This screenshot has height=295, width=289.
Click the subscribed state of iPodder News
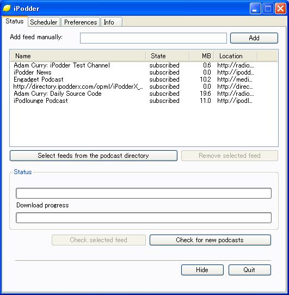coord(164,72)
